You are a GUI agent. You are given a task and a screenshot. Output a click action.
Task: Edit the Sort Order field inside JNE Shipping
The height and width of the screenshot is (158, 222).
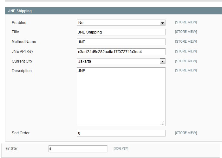pos(121,133)
